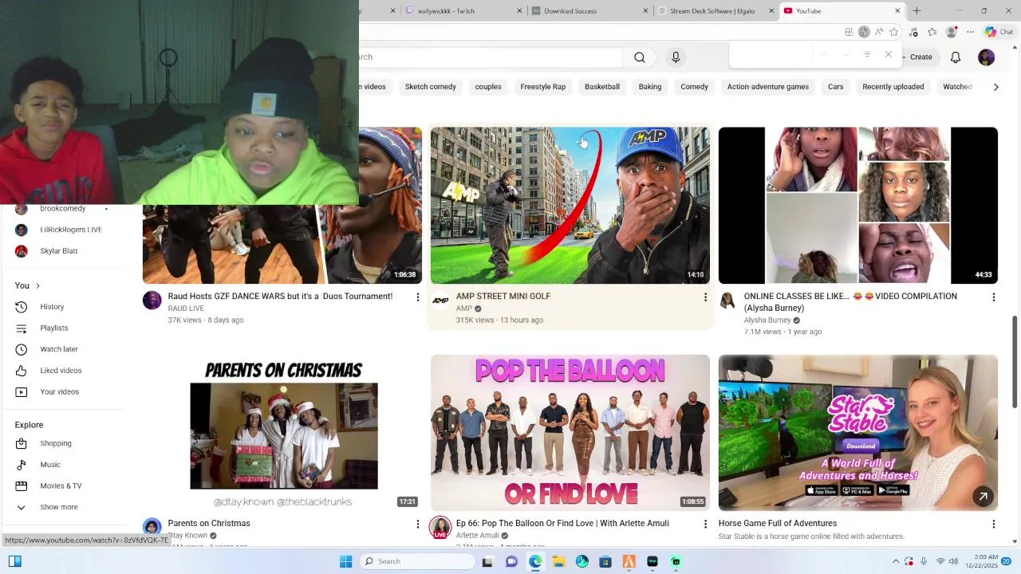Expand the You section chevron
1021x574 pixels.
click(x=37, y=285)
